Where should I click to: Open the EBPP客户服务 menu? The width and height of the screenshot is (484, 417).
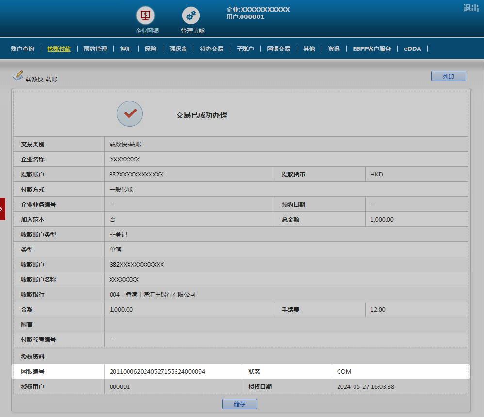pos(371,49)
